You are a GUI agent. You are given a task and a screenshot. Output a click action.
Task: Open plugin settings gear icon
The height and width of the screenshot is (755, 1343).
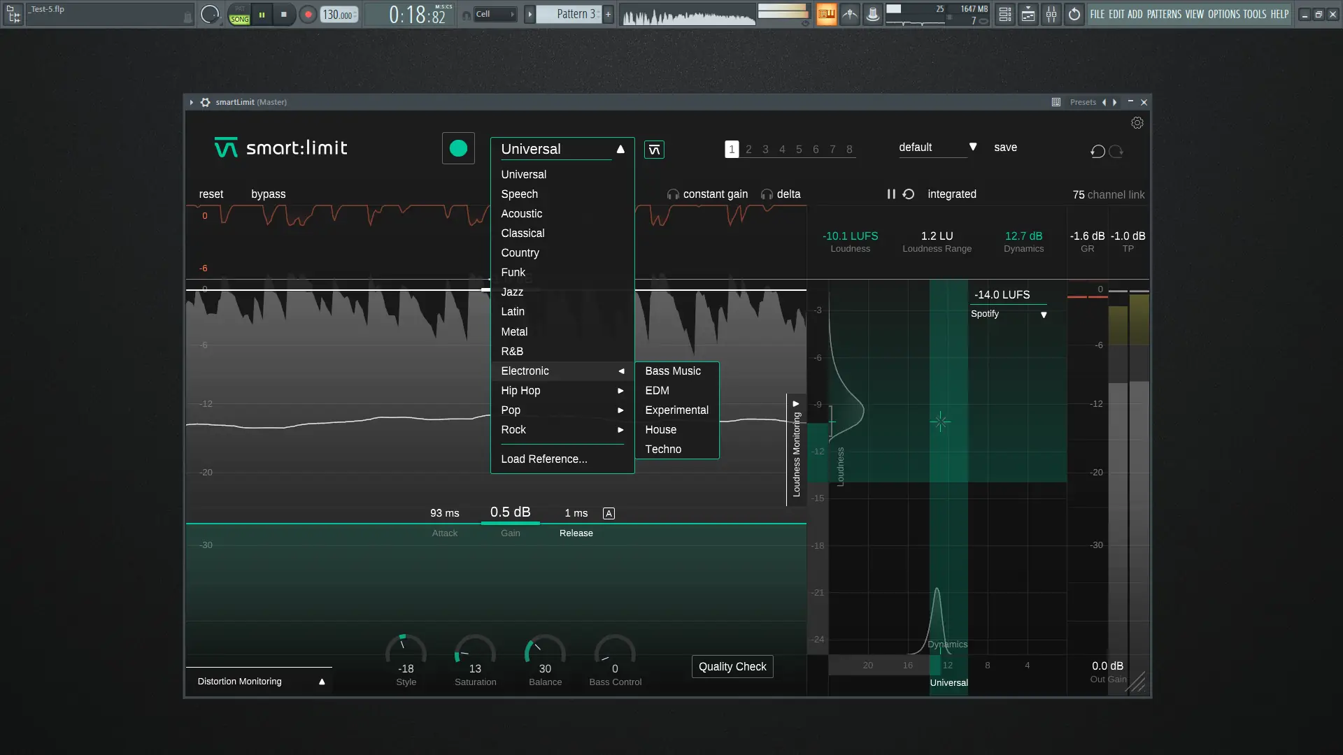tap(1137, 123)
